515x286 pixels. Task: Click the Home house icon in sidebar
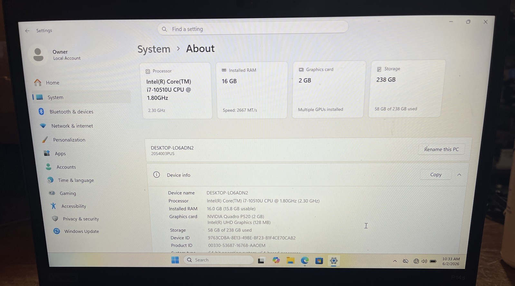point(38,83)
